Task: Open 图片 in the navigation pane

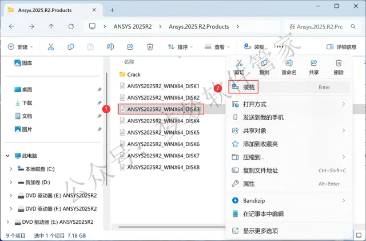Action: point(23,129)
